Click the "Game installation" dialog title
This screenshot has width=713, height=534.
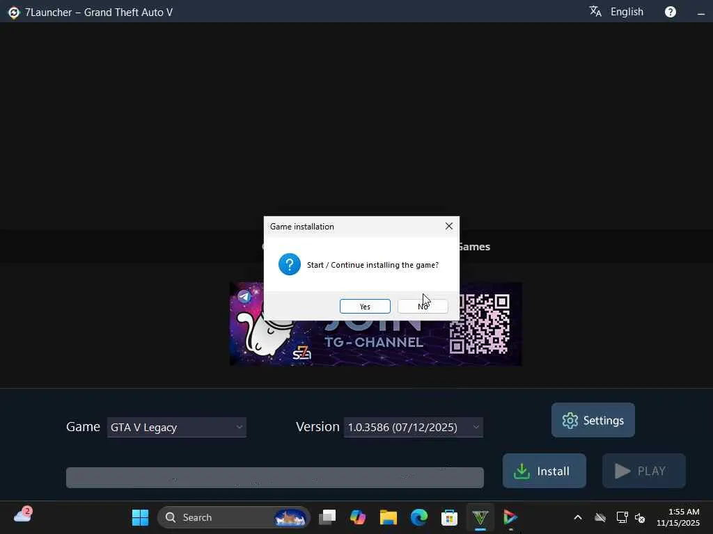(302, 227)
